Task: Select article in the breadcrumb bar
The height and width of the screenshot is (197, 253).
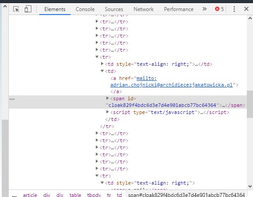Action: coord(30,195)
